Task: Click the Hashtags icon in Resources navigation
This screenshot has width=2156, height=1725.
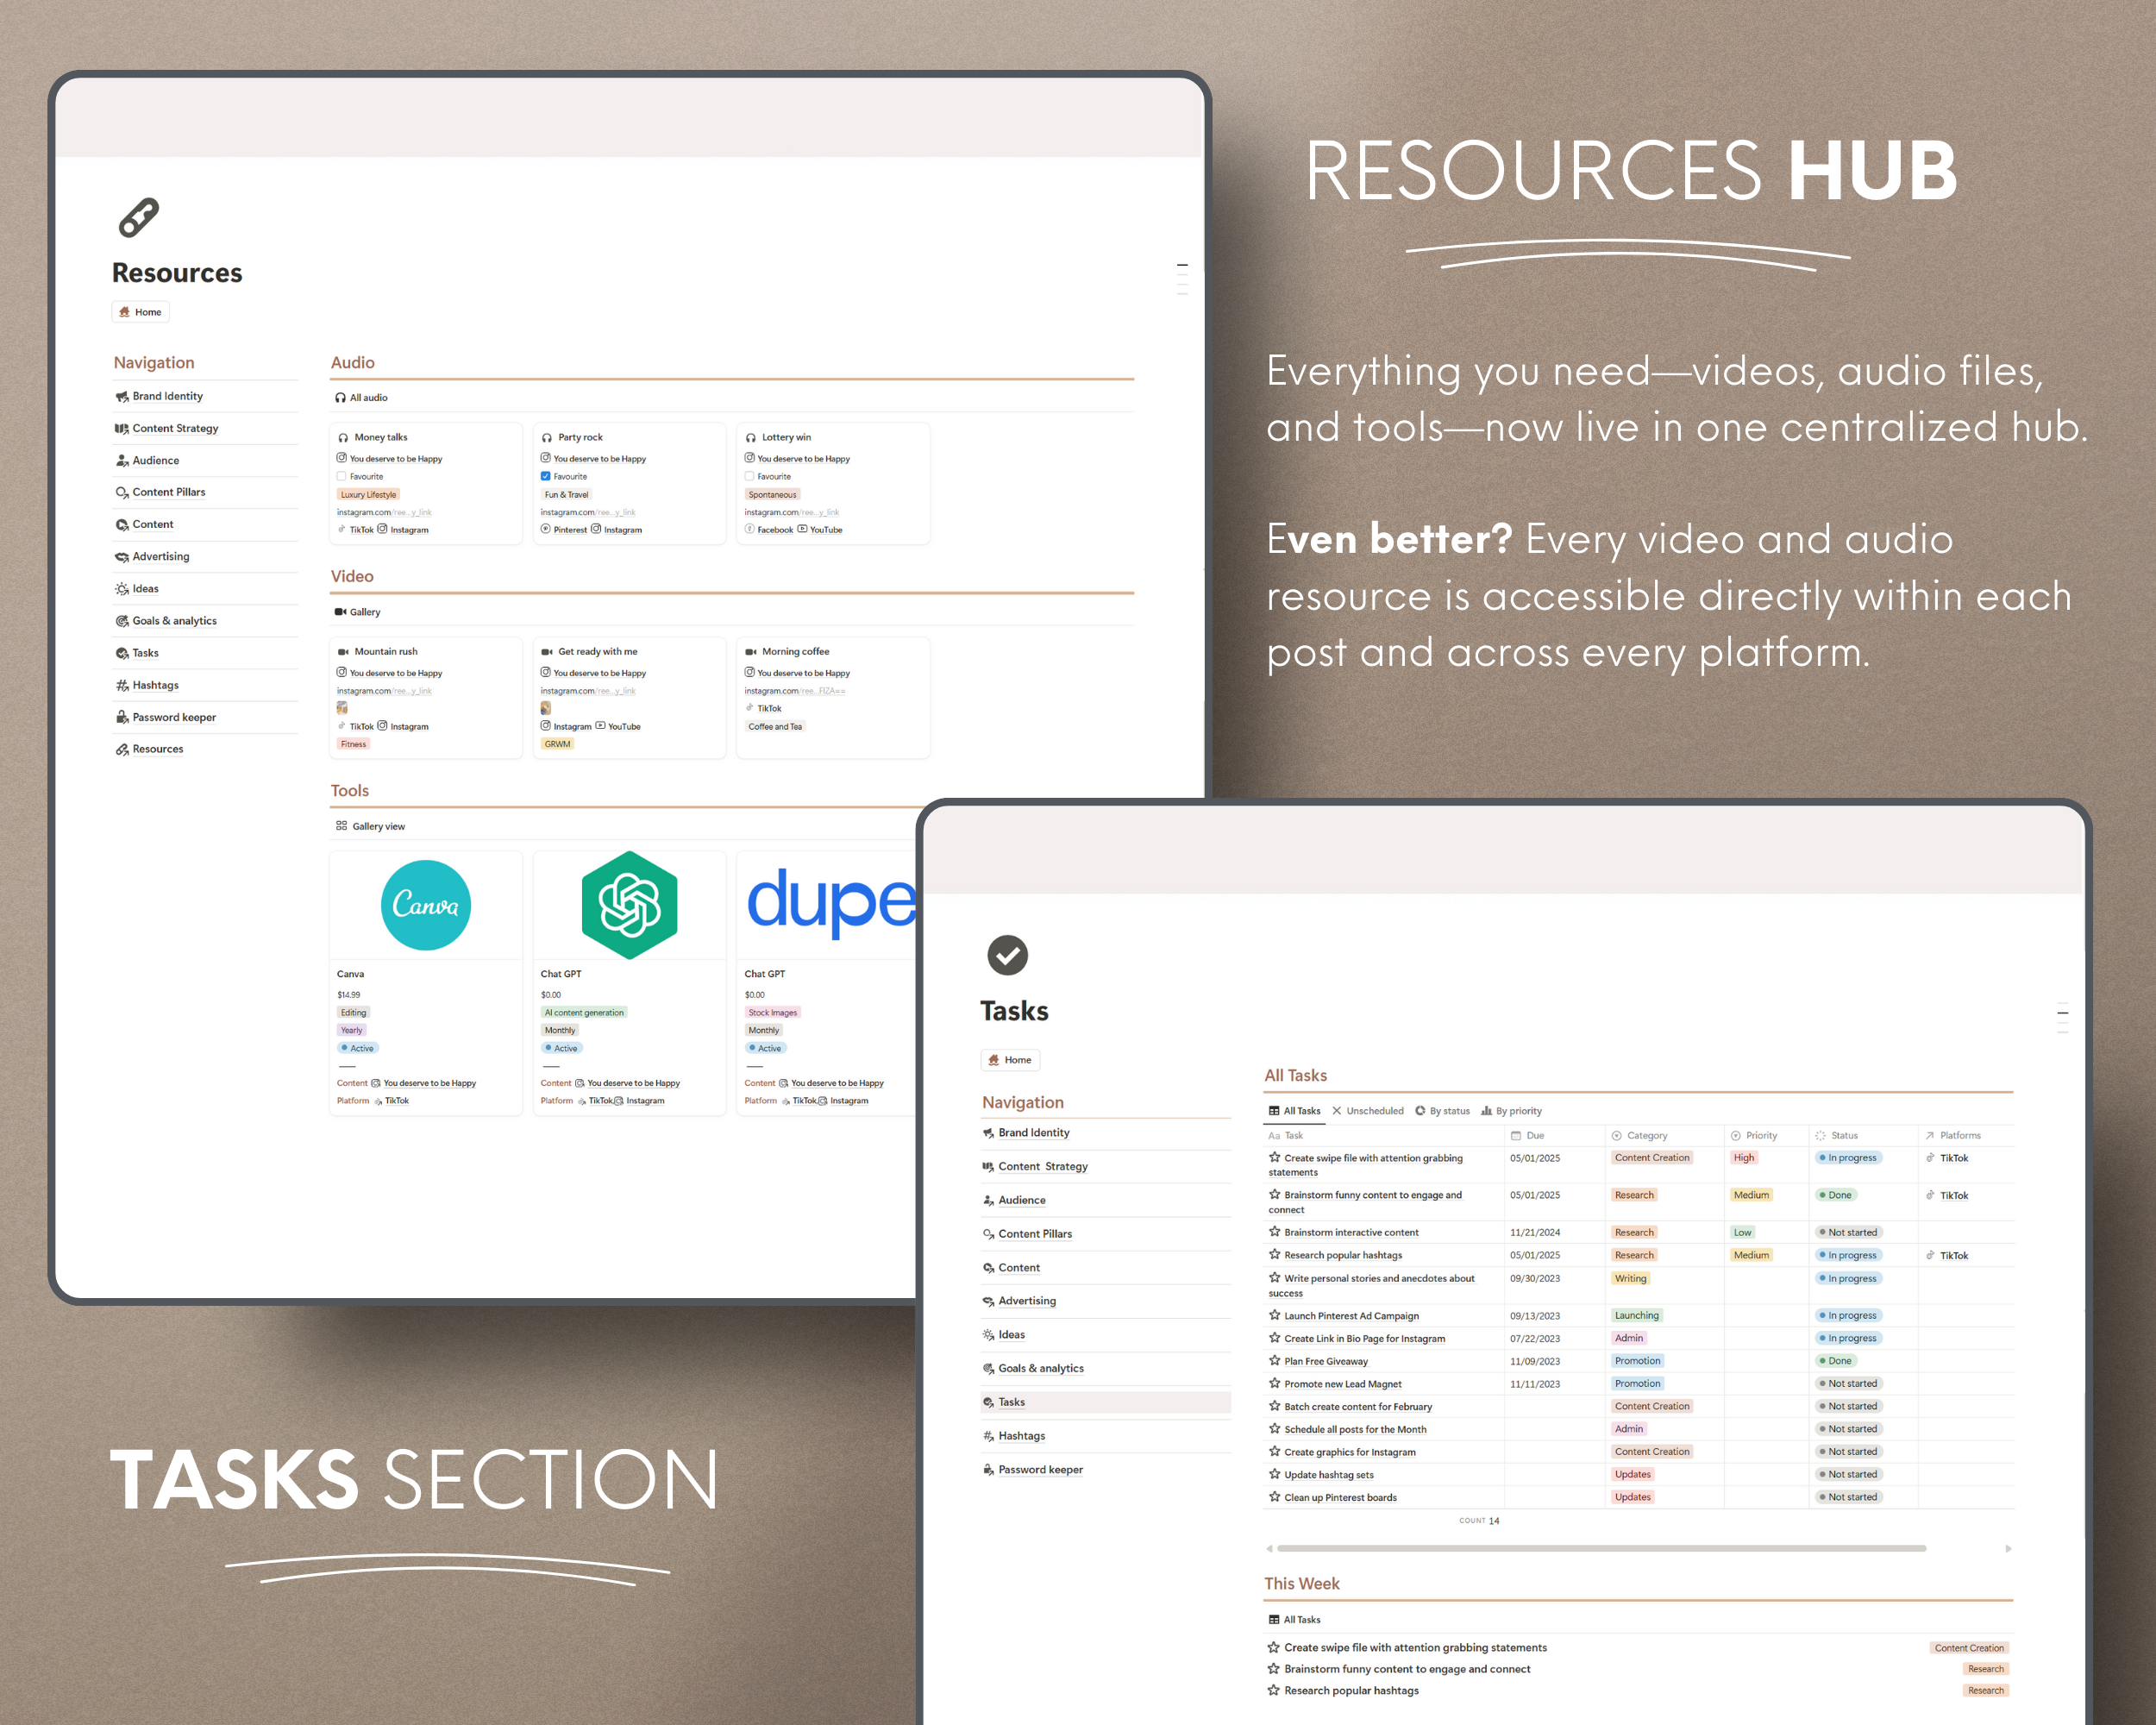Action: tap(122, 686)
